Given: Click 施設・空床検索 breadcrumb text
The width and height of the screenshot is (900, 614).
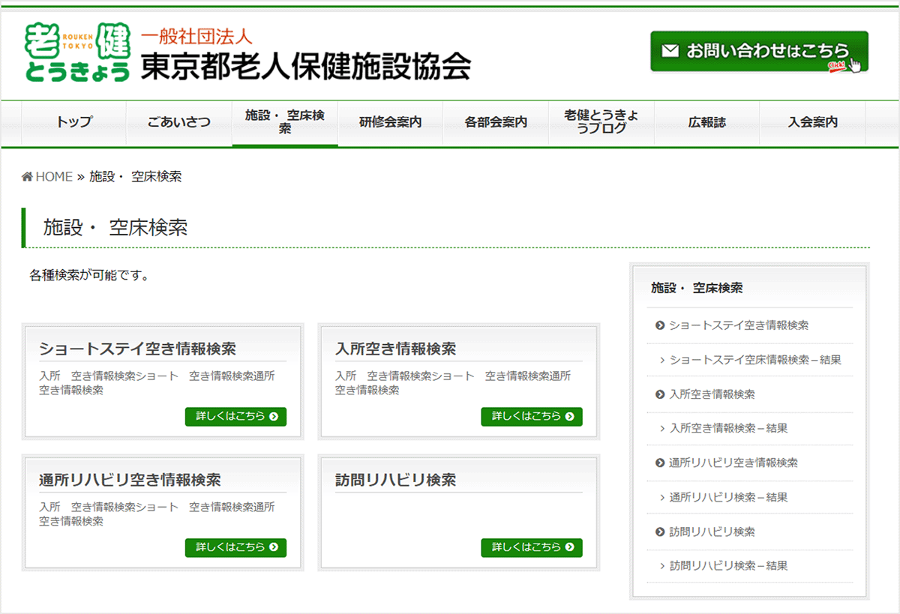Looking at the screenshot, I should [135, 177].
